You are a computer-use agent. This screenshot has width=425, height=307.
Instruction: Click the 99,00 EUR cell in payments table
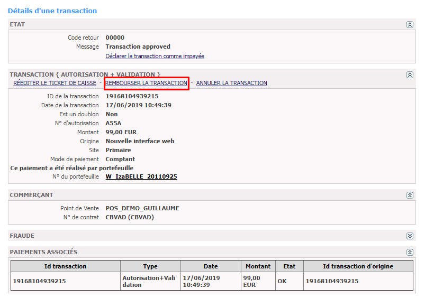point(258,281)
